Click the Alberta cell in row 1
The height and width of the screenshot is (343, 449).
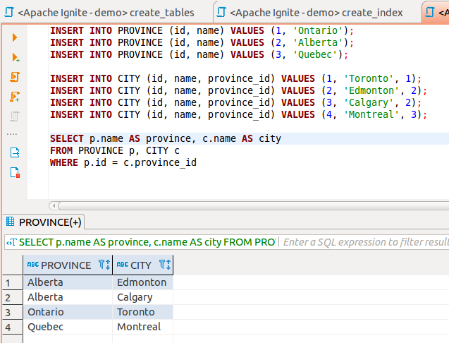pos(68,282)
